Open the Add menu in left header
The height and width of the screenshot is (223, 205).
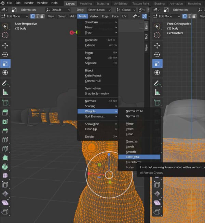73,16
